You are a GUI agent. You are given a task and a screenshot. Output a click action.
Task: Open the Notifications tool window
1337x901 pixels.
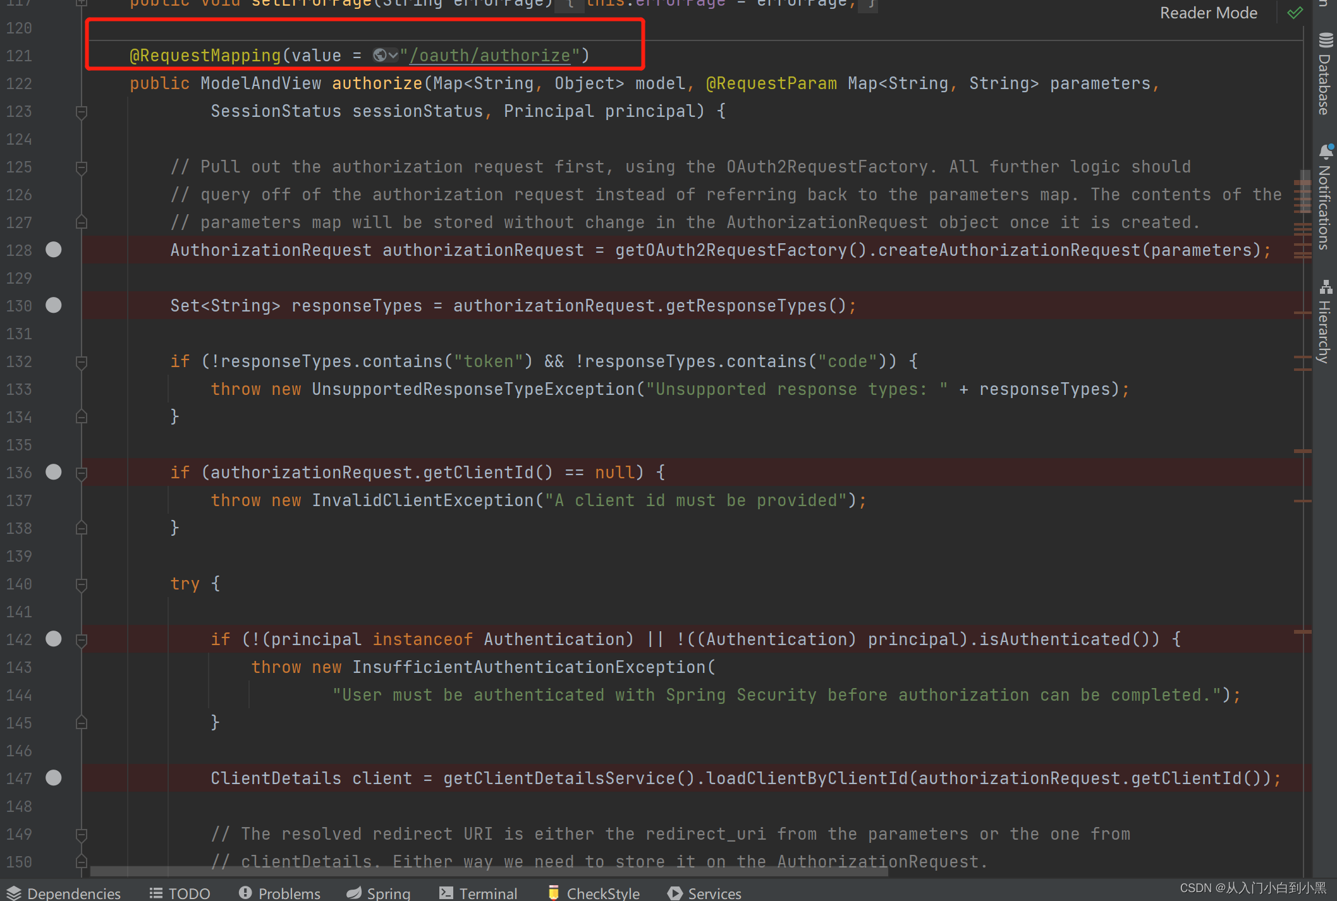tap(1325, 197)
